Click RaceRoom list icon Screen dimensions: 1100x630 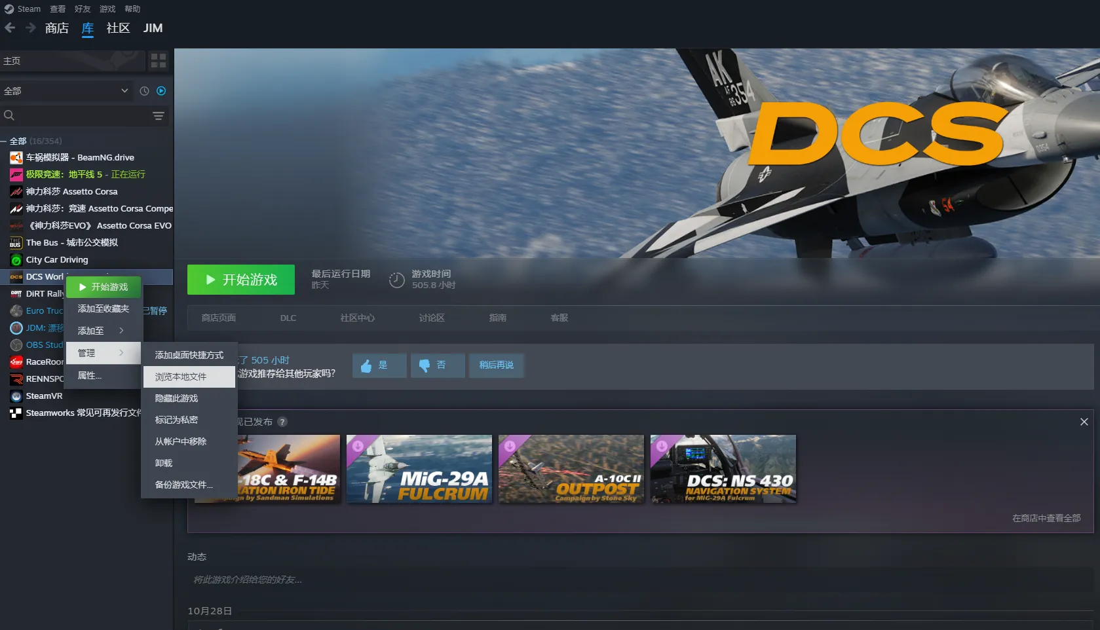tap(16, 361)
